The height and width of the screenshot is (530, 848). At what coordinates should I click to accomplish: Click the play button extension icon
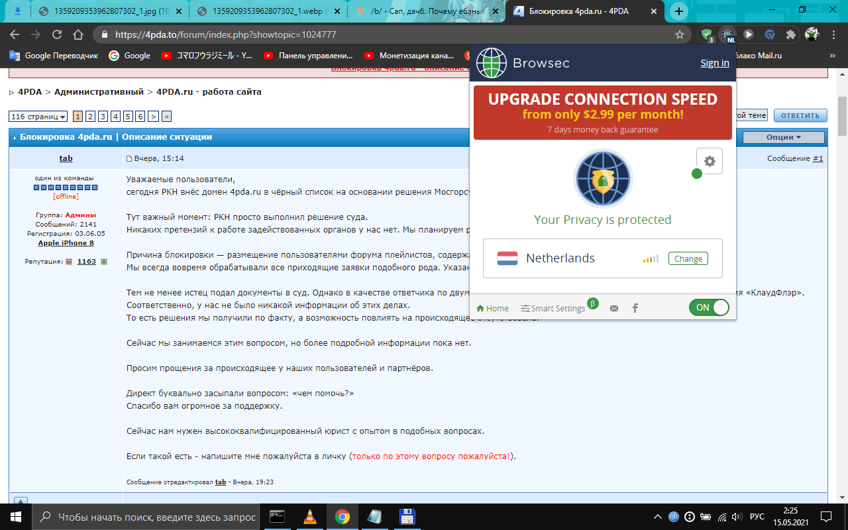749,34
